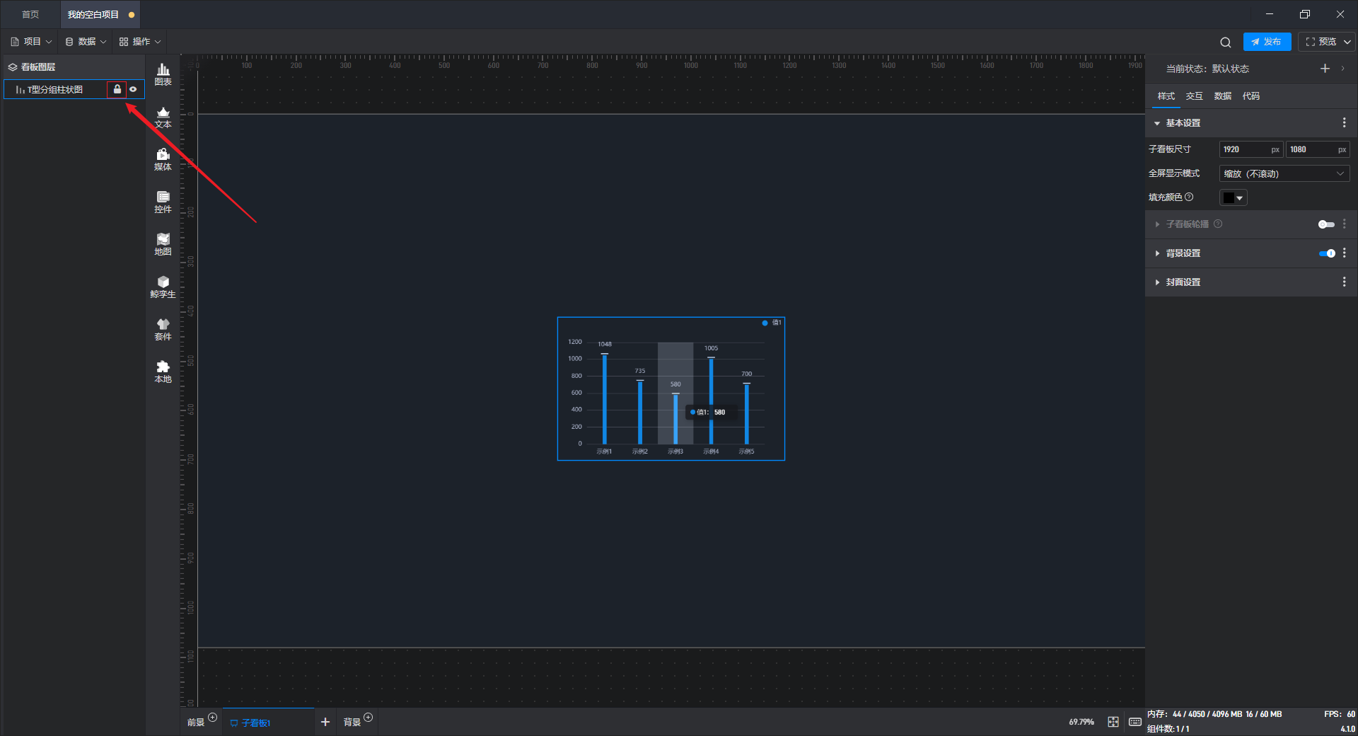Open more options for 封面设置
The image size is (1358, 736).
click(x=1344, y=282)
